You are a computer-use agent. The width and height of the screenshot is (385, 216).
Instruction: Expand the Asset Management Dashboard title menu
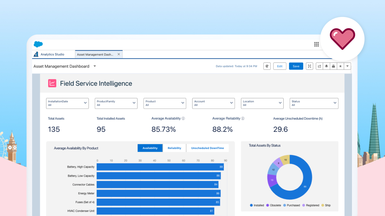coord(94,66)
